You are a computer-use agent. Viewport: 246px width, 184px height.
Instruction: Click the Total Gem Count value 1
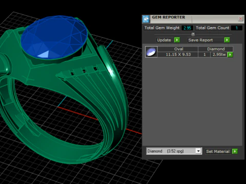tap(237, 28)
